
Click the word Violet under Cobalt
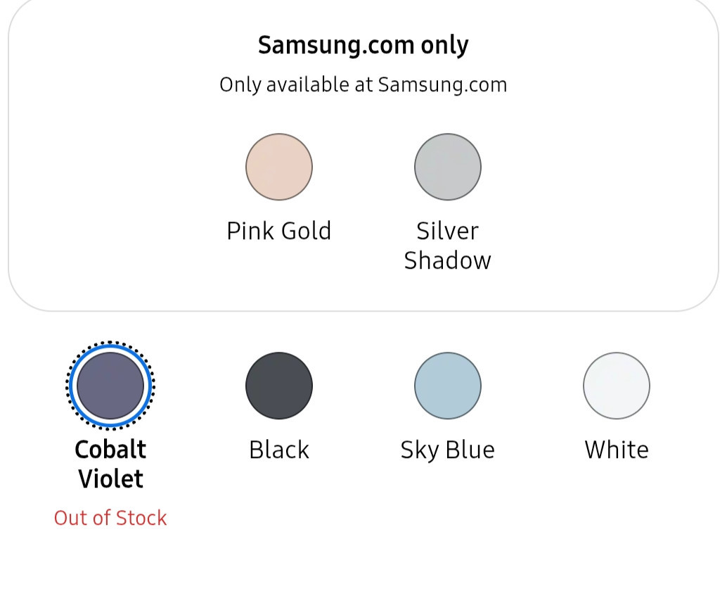coord(110,479)
